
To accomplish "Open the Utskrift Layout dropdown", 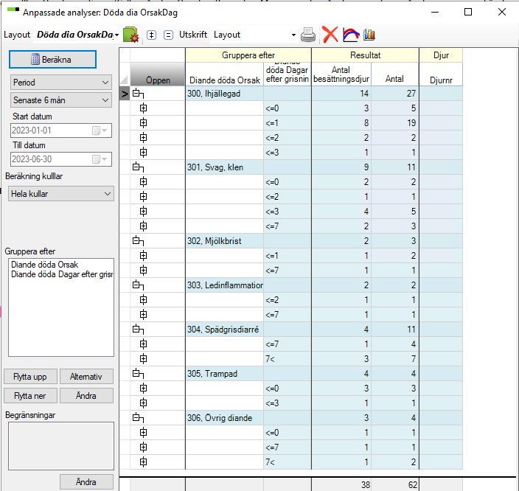I will (x=293, y=35).
